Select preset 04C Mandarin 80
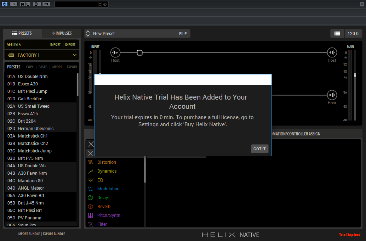Image resolution: width=366 pixels, height=241 pixels. click(x=40, y=181)
